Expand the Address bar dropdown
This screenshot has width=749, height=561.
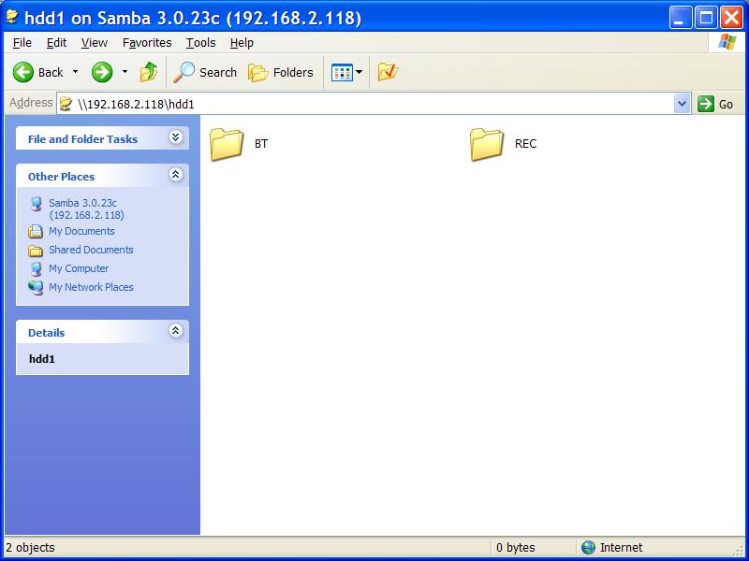[683, 104]
